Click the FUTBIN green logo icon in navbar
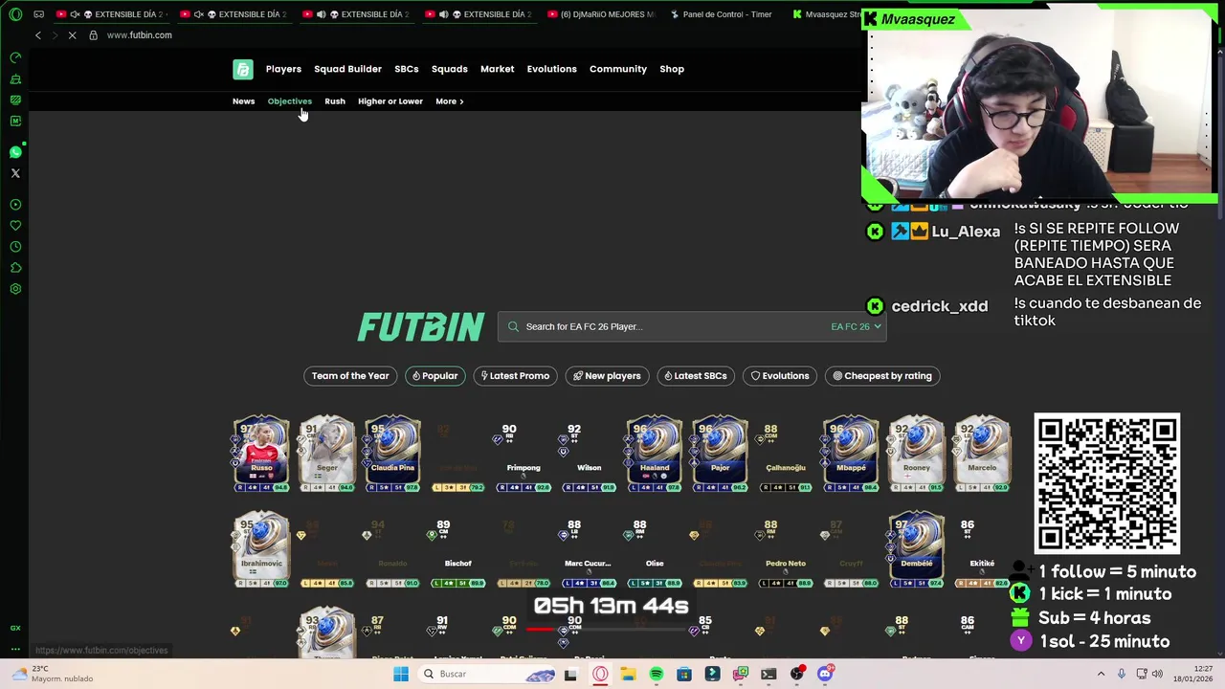Image resolution: width=1225 pixels, height=689 pixels. pyautogui.click(x=243, y=69)
